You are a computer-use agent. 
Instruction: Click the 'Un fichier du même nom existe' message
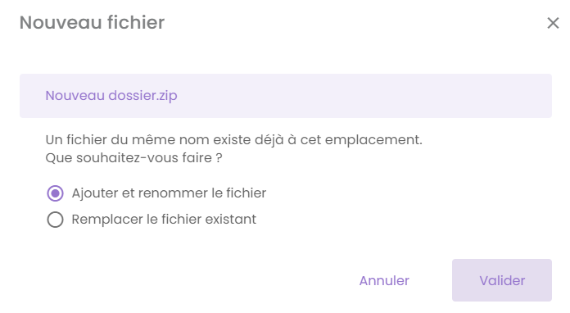point(234,139)
